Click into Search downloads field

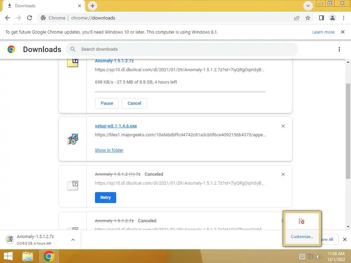coord(182,49)
